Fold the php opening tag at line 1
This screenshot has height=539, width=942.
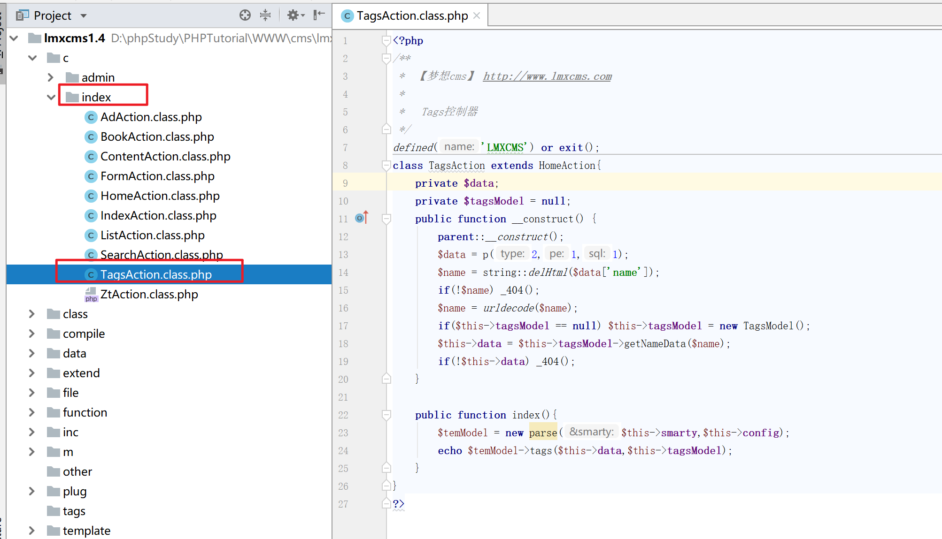coord(386,41)
